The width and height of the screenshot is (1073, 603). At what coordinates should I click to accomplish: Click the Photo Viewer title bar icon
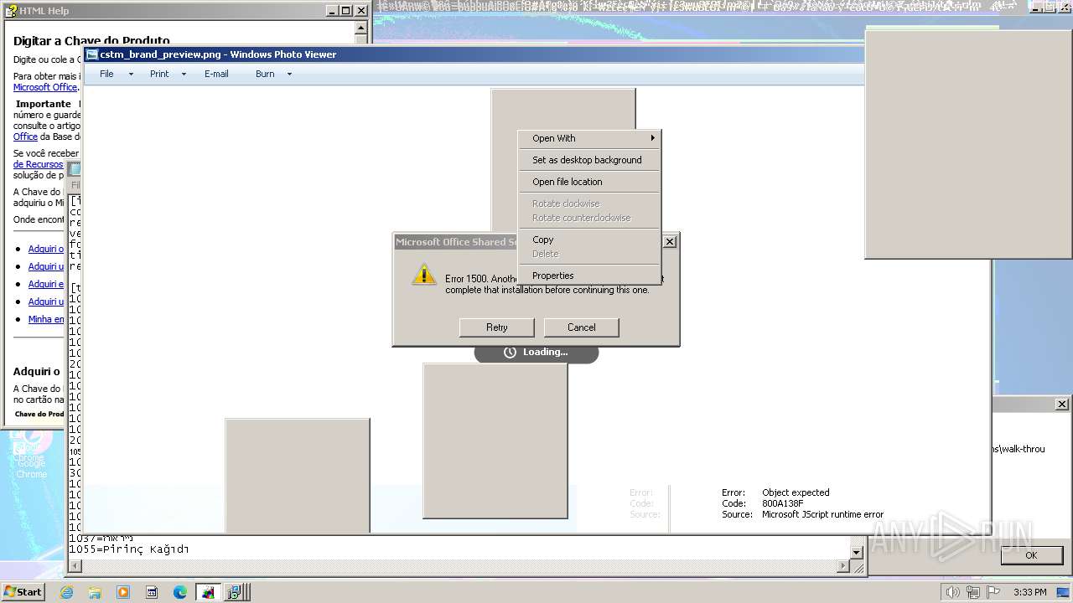pyautogui.click(x=92, y=54)
